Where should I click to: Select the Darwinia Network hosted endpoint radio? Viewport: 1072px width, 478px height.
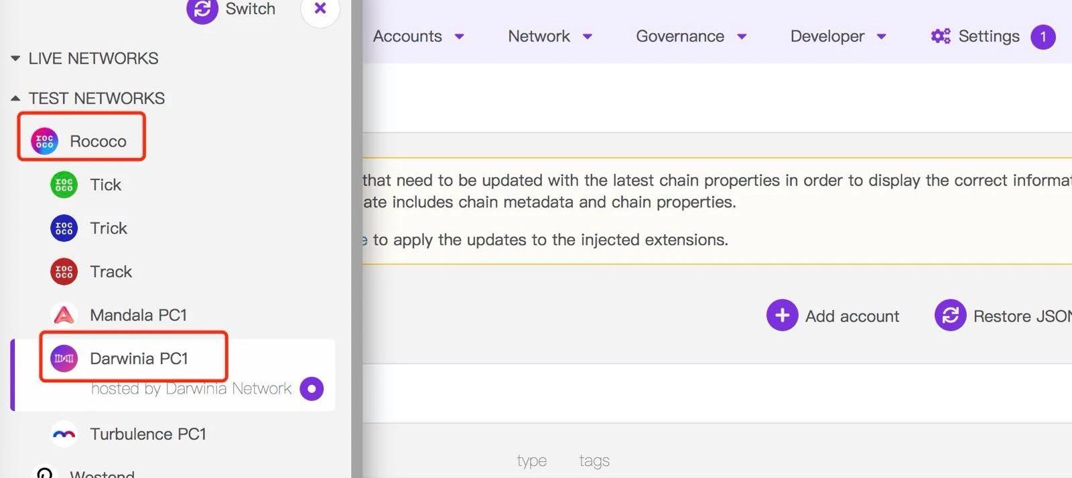[x=312, y=389]
